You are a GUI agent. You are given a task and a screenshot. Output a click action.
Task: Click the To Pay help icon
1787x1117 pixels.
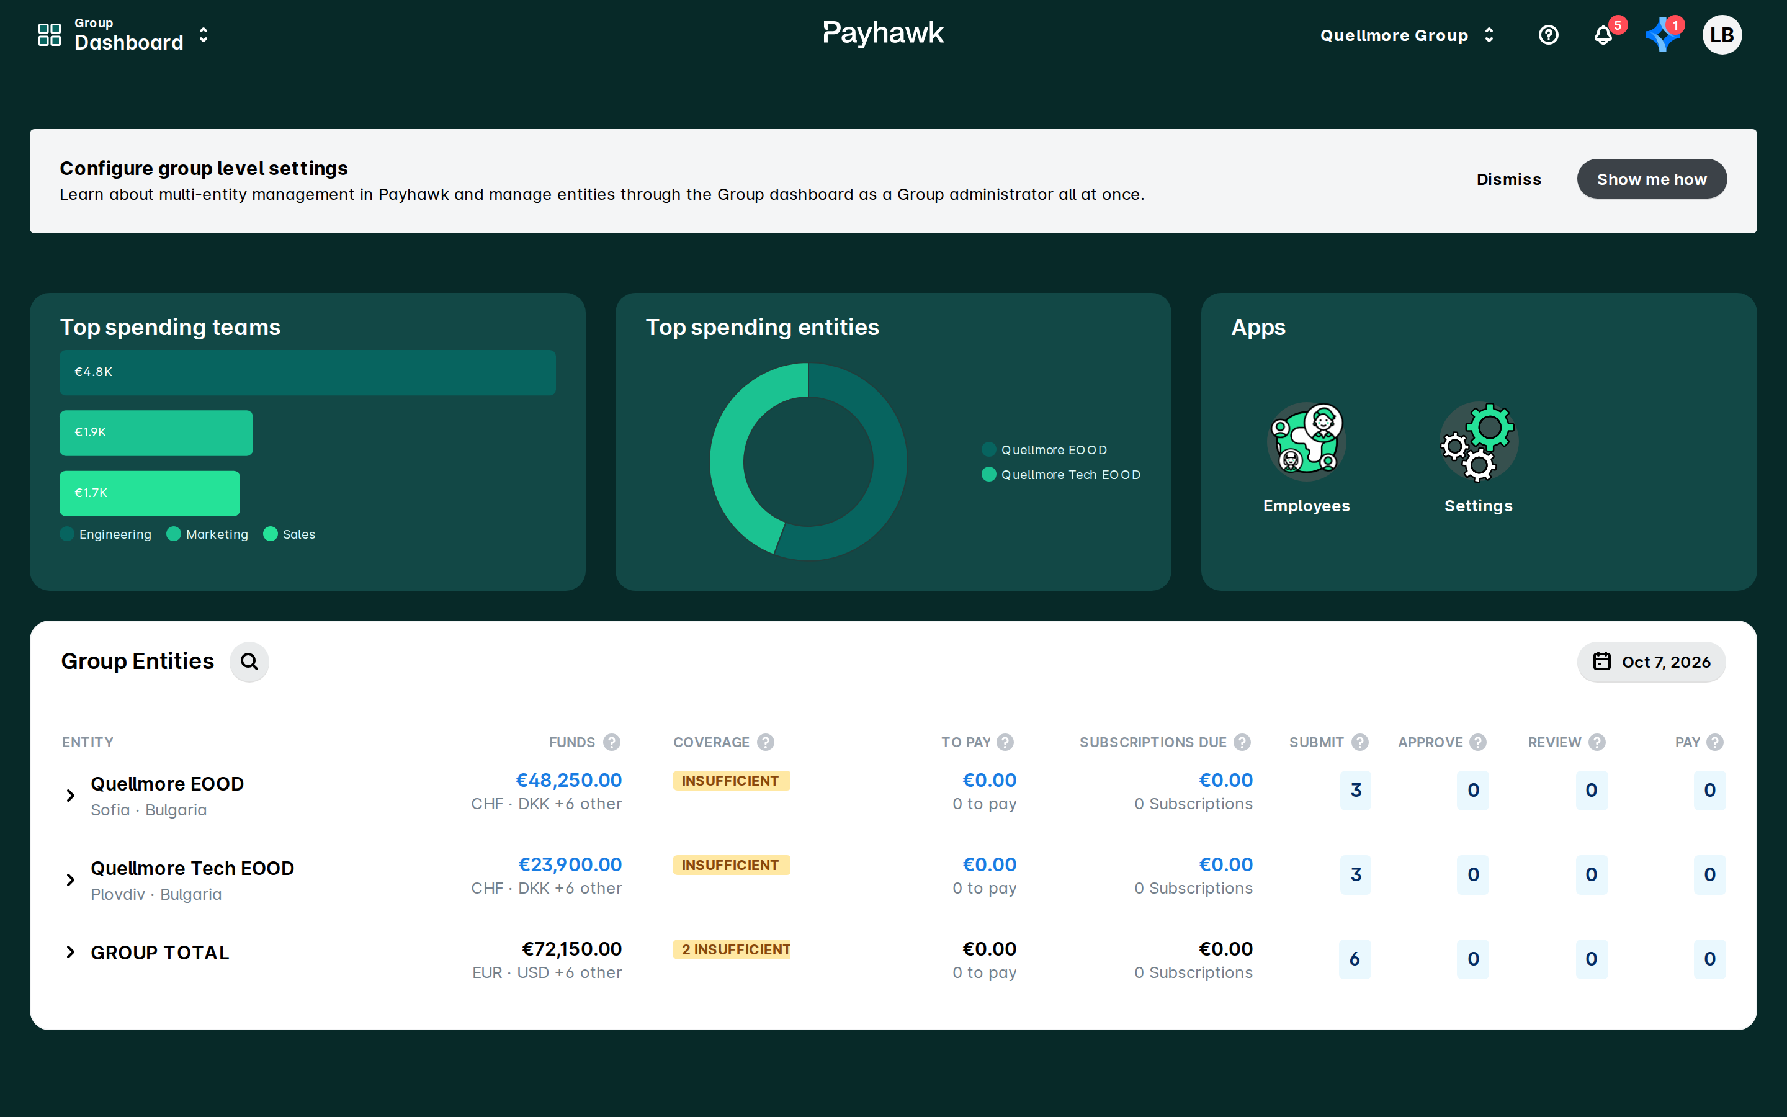point(1005,742)
